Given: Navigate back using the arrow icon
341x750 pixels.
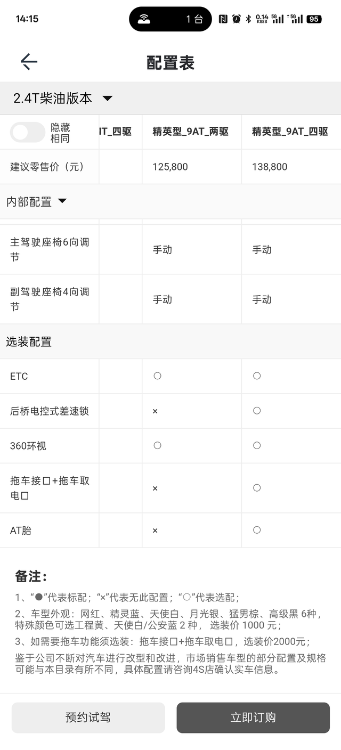Looking at the screenshot, I should (29, 61).
